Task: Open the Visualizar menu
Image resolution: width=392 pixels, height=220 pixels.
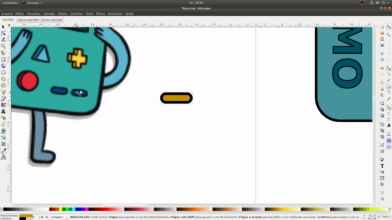Action: [x=34, y=13]
